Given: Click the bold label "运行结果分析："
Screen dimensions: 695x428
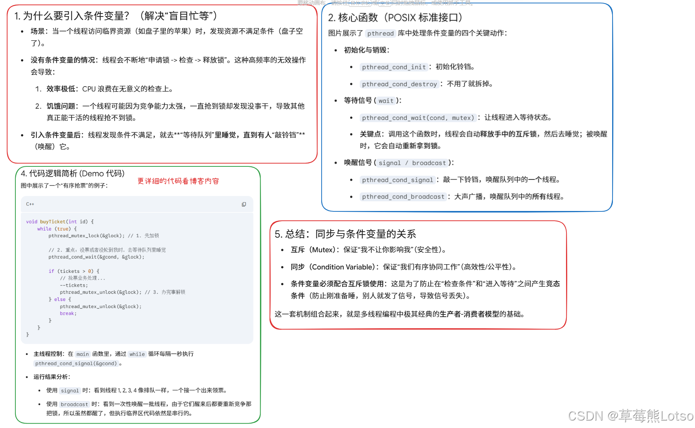Looking at the screenshot, I should click(x=52, y=377).
